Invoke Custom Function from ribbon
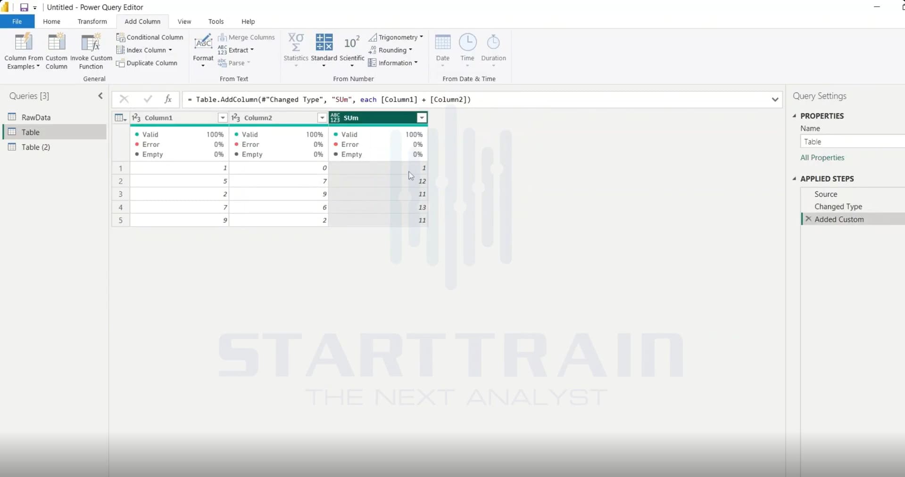The width and height of the screenshot is (905, 477). coord(91,51)
